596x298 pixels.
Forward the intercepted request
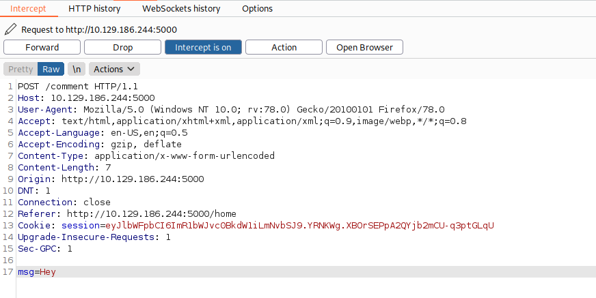click(42, 47)
